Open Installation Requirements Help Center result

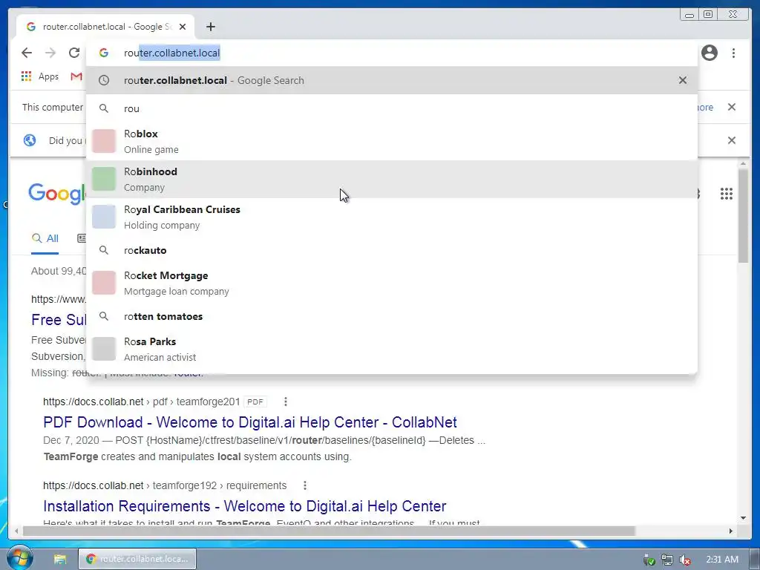pyautogui.click(x=245, y=506)
